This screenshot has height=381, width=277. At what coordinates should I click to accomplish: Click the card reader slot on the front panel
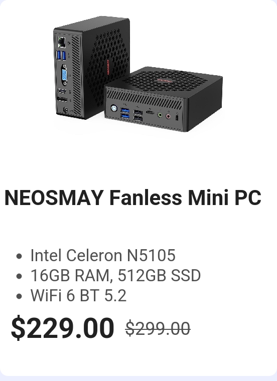click(150, 112)
